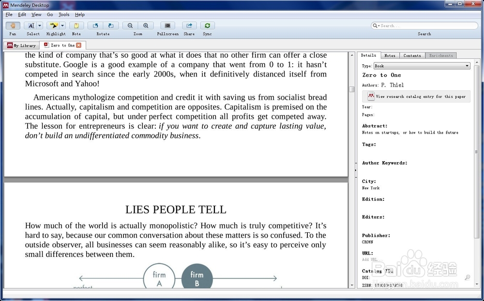Open the Select tool dropdown arrow
This screenshot has width=484, height=301.
[x=40, y=26]
